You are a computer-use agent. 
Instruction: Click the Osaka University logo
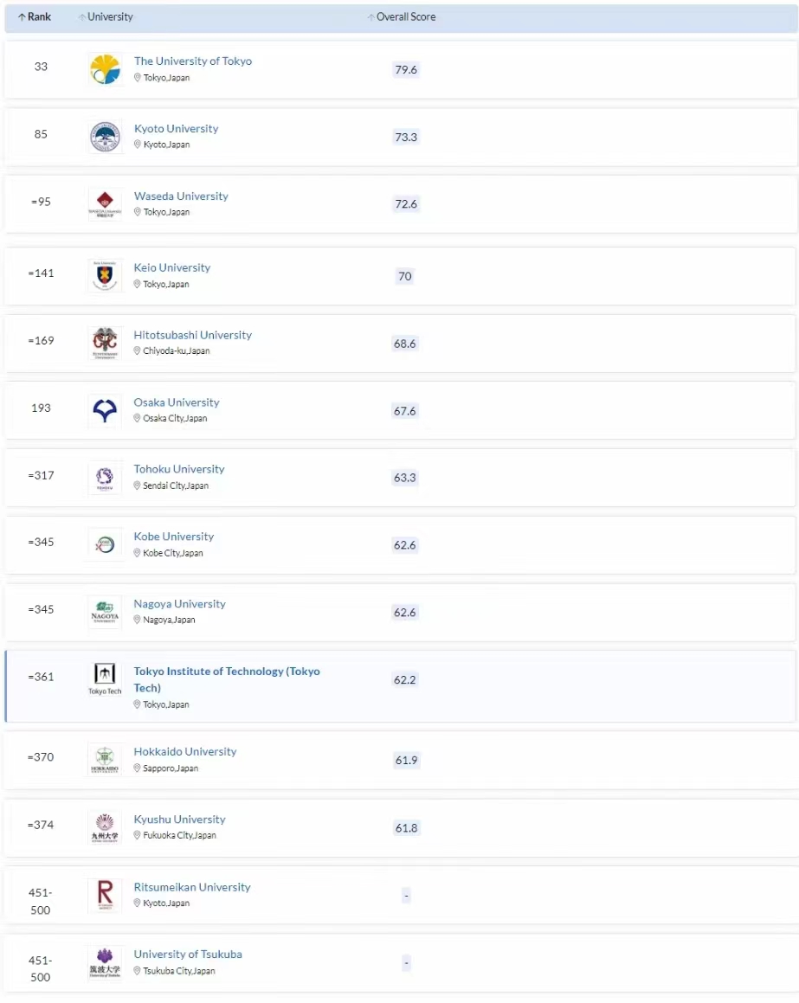pyautogui.click(x=105, y=411)
